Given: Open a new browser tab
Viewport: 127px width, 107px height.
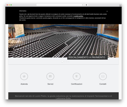Looking at the screenshot, I should point(120,6).
